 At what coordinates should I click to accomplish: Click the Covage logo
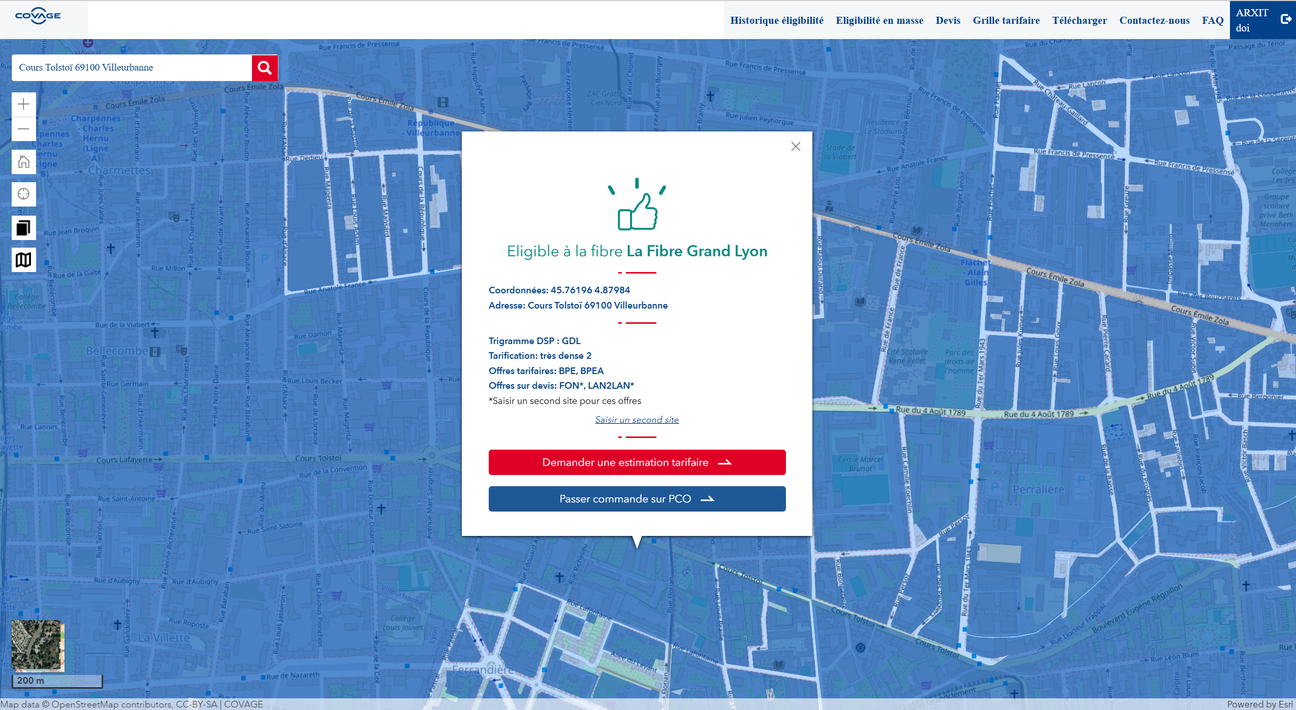(38, 16)
